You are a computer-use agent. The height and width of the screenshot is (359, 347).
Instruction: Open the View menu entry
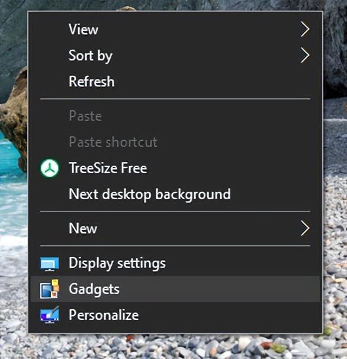175,29
